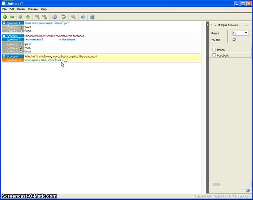Click 'Choose the best word to complete' scenario text

pyautogui.click(x=55, y=36)
